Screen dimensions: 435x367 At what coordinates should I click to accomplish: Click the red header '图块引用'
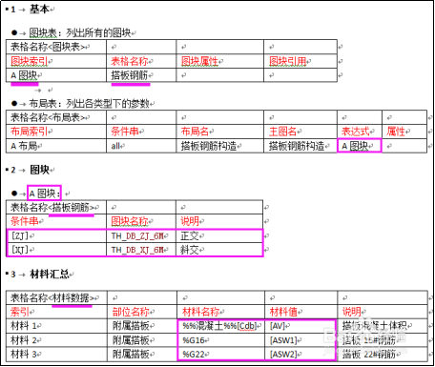tap(288, 61)
